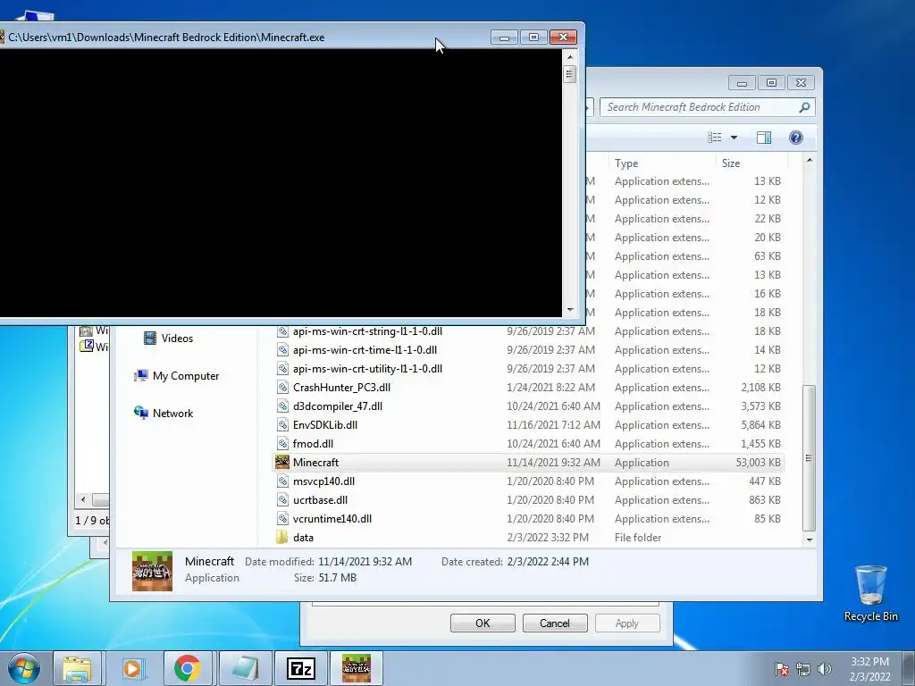This screenshot has height=686, width=915.
Task: Toggle the Explorer preview pane icon
Action: pos(763,138)
